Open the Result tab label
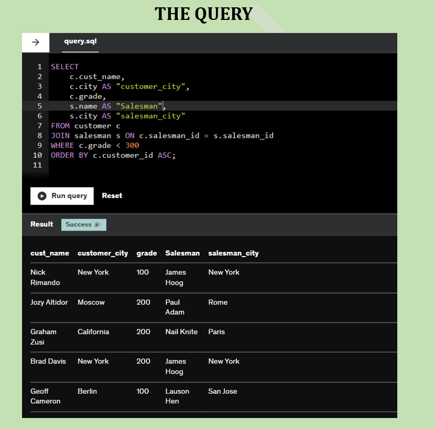 (41, 224)
